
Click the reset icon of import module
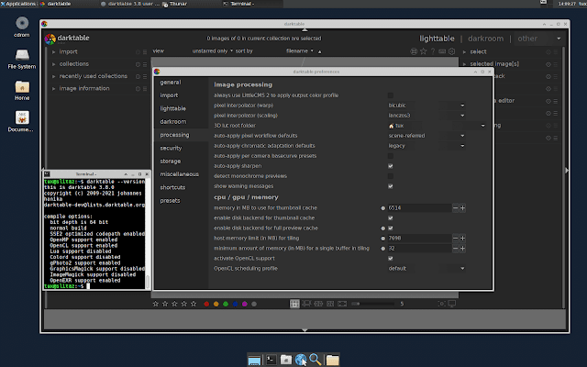point(138,52)
